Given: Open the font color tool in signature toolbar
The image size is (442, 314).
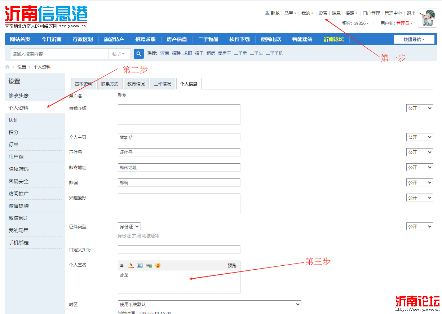Looking at the screenshot, I should [131, 265].
